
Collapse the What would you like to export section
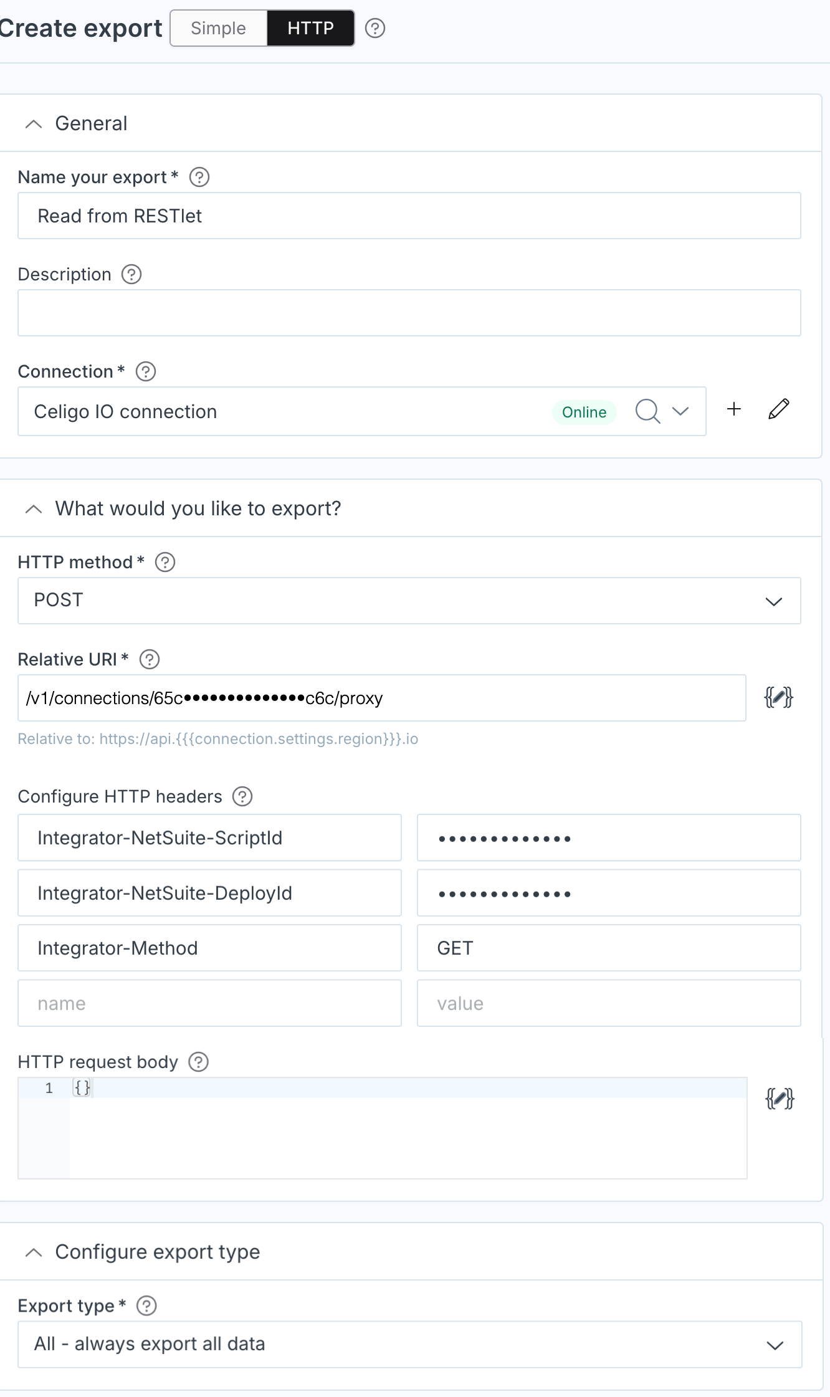tap(34, 509)
